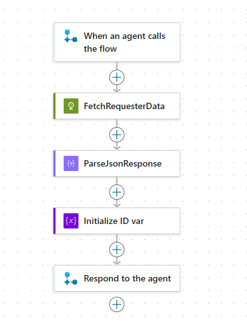This screenshot has height=321, width=247.
Task: Click the 'Respond to the agent' title text
Action: click(127, 278)
